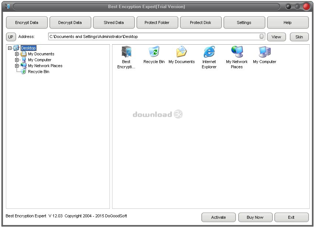Image resolution: width=316 pixels, height=228 pixels.
Task: Collapse the Desktop tree node
Action: coord(10,48)
